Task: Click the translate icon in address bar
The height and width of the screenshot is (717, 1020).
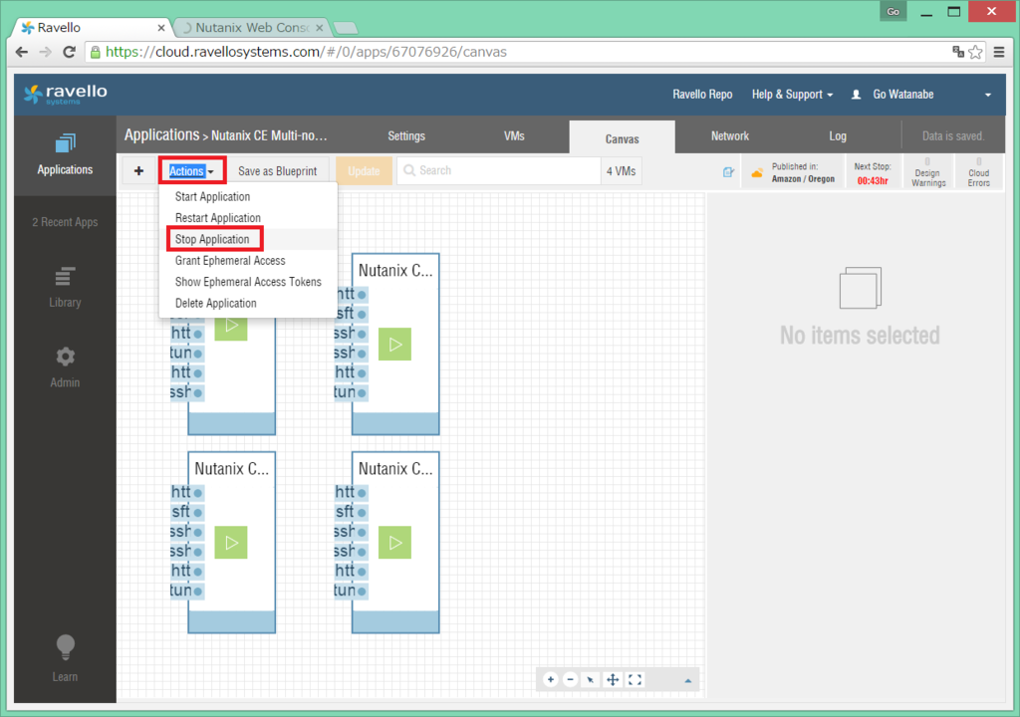Action: click(x=957, y=52)
